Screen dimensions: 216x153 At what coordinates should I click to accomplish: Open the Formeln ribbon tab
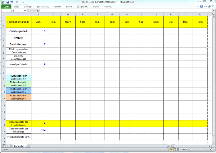pos(57,6)
